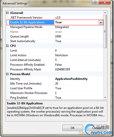Select the Identity row
The width and height of the screenshot is (114, 137).
point(56,79)
